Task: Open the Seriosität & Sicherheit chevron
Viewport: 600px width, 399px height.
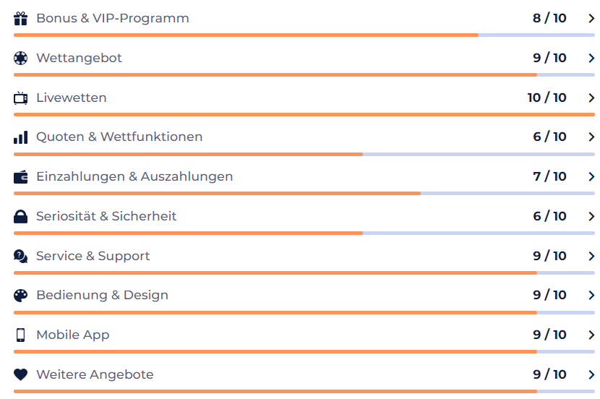Action: pyautogui.click(x=591, y=217)
